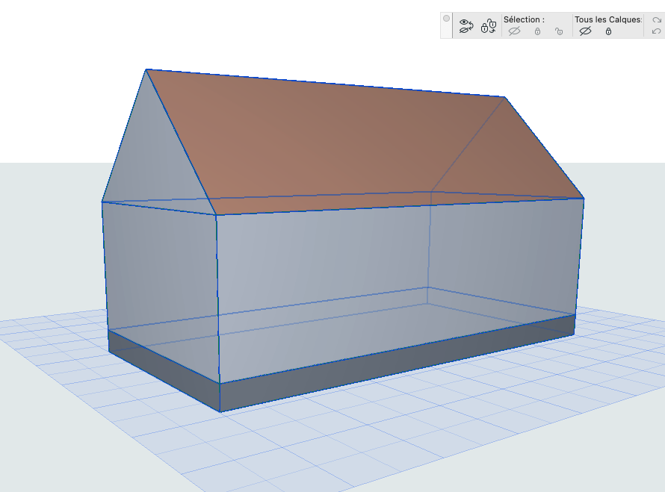Lock all other layers under Tous les Calques

click(x=609, y=31)
